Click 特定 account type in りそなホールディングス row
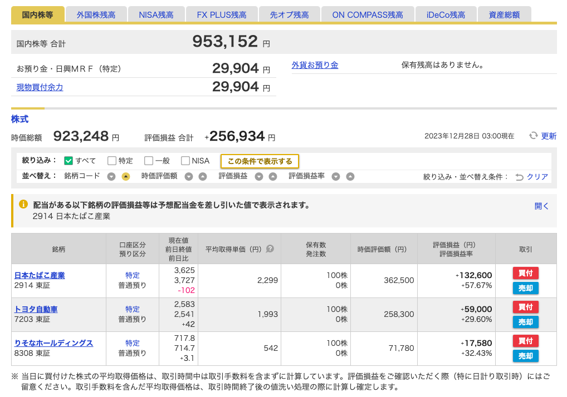Image resolution: width=567 pixels, height=397 pixels. 133,343
